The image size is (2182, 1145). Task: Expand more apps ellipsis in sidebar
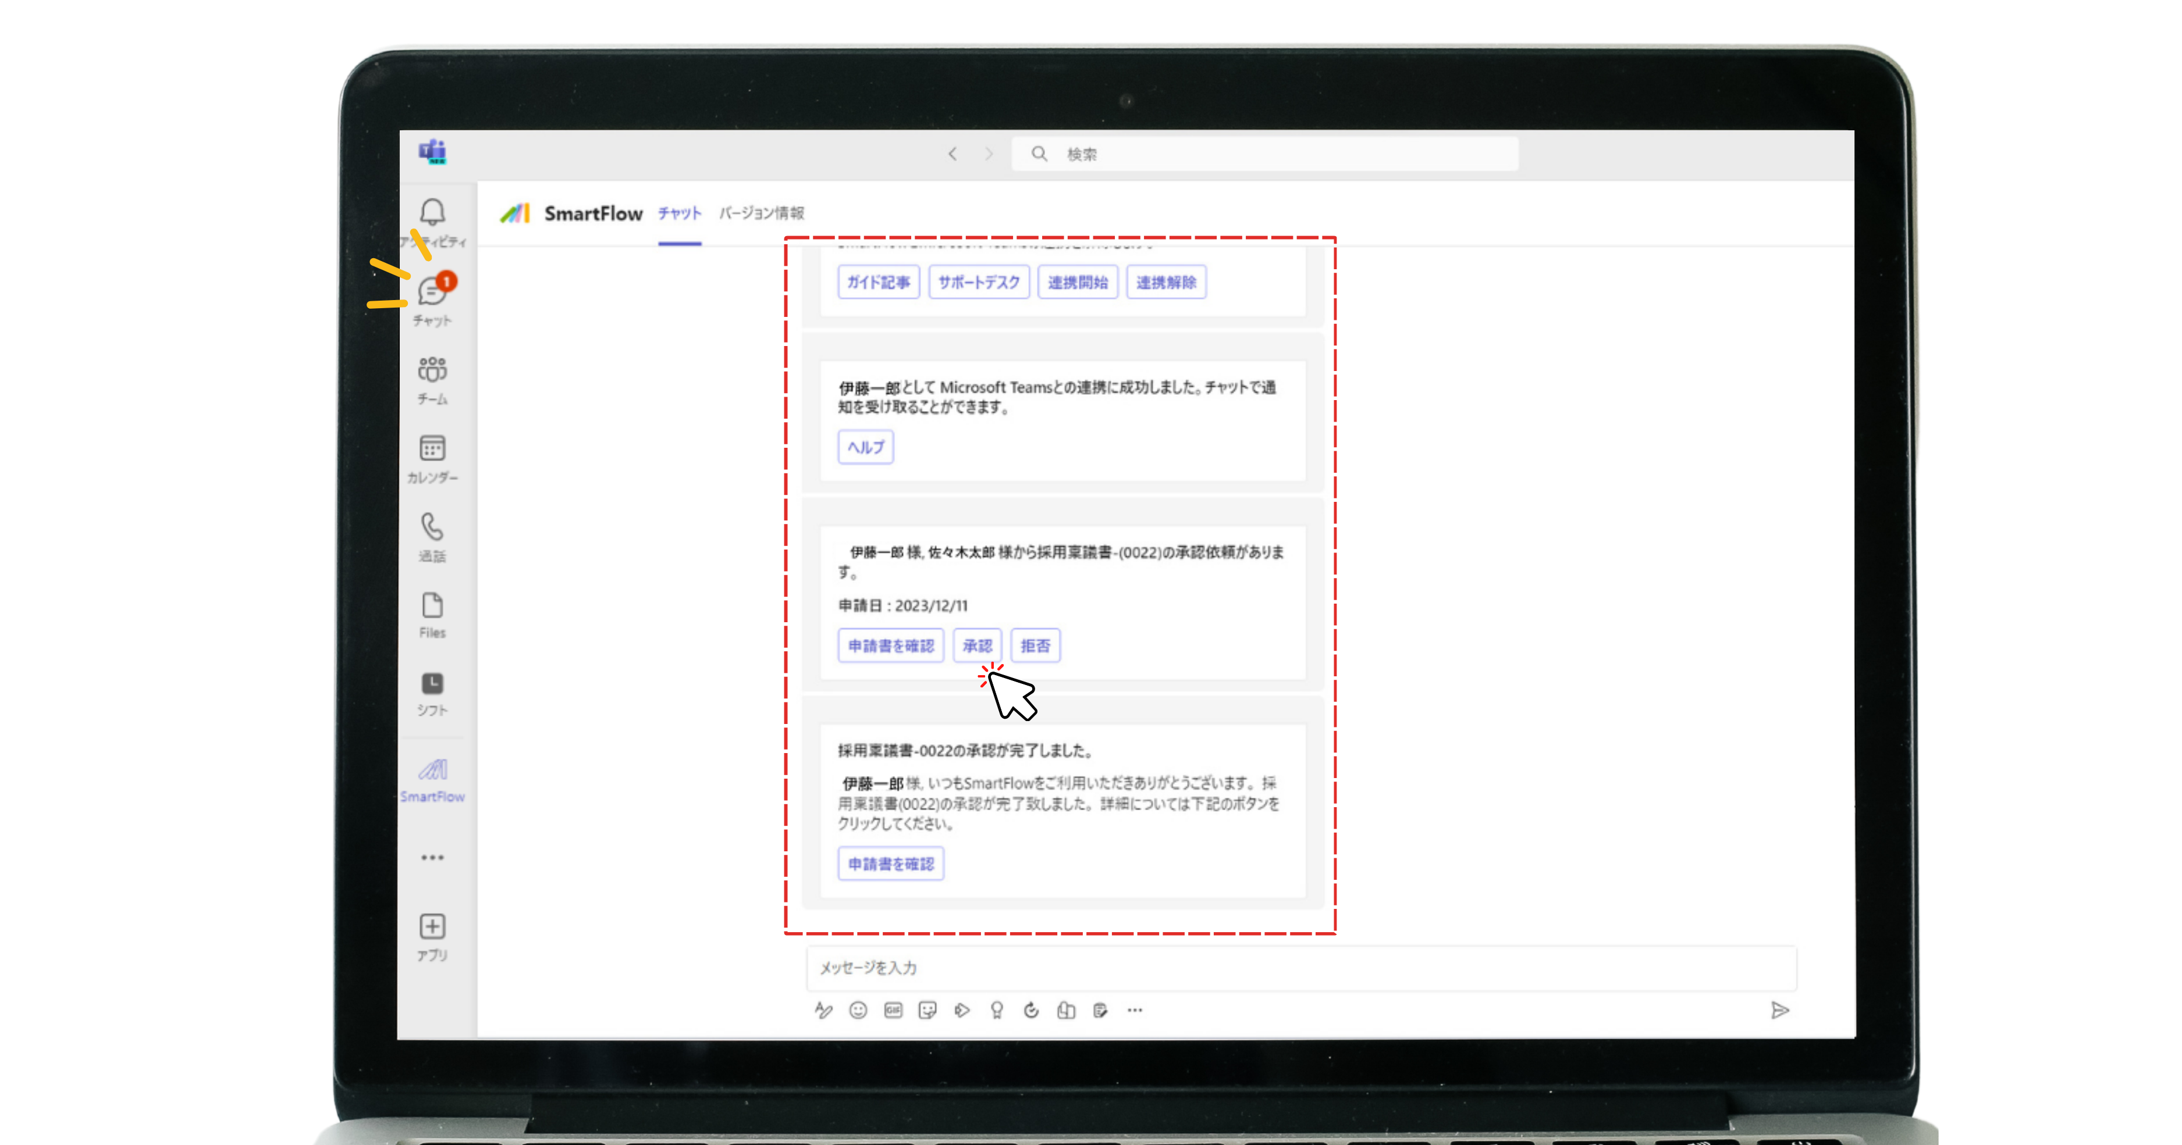coord(432,857)
